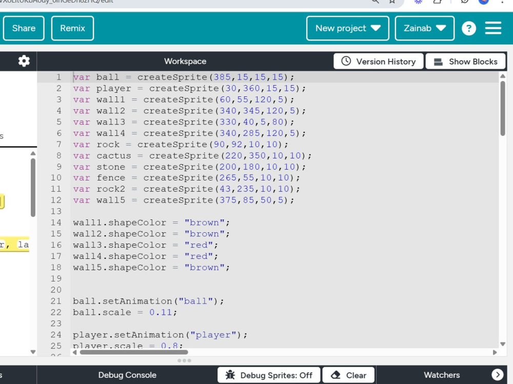Click the wall2.shapeColor "brown" line
The height and width of the screenshot is (384, 513).
(151, 234)
